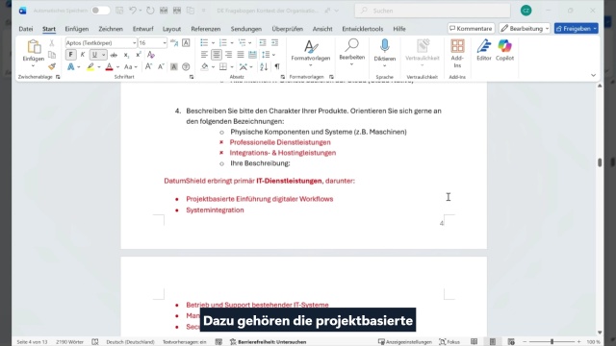This screenshot has width=616, height=346.
Task: Clear all formatting icon
Action: pos(151,55)
